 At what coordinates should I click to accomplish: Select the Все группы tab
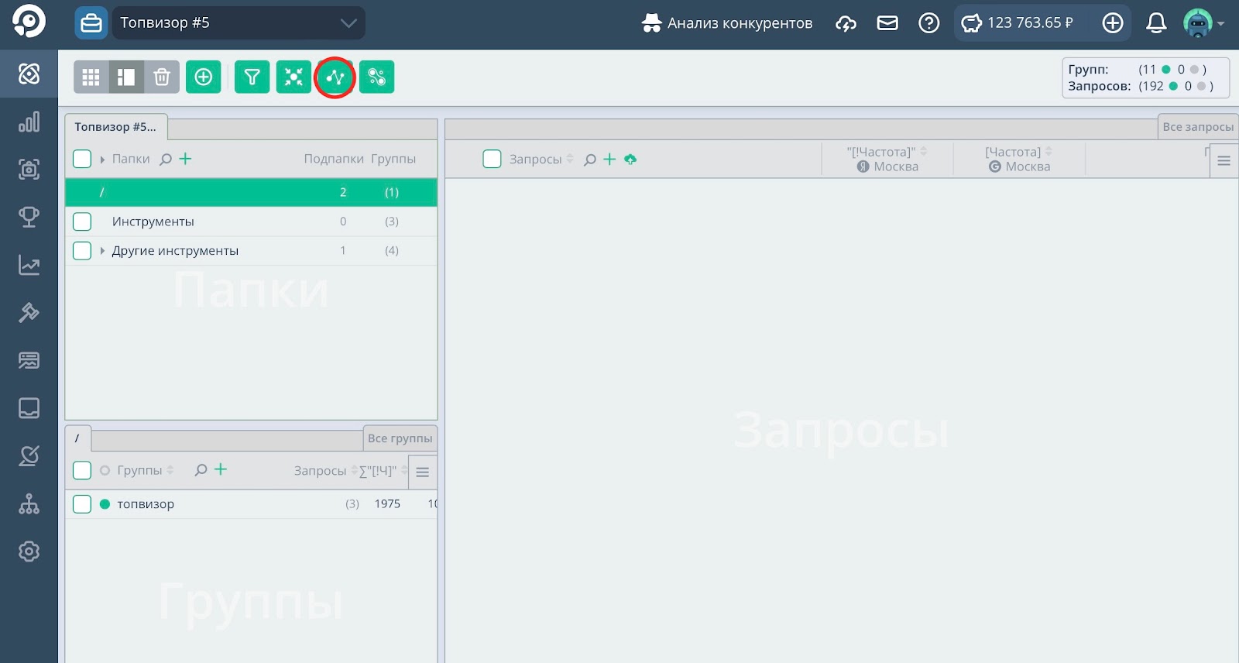click(400, 438)
